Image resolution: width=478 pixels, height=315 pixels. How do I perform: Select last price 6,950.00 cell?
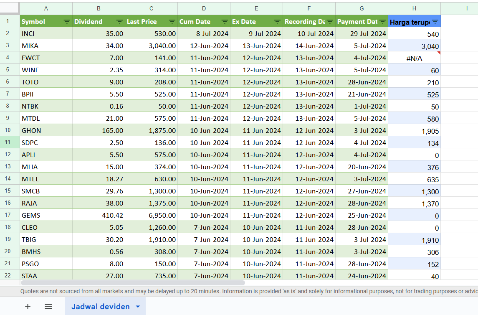(x=151, y=215)
